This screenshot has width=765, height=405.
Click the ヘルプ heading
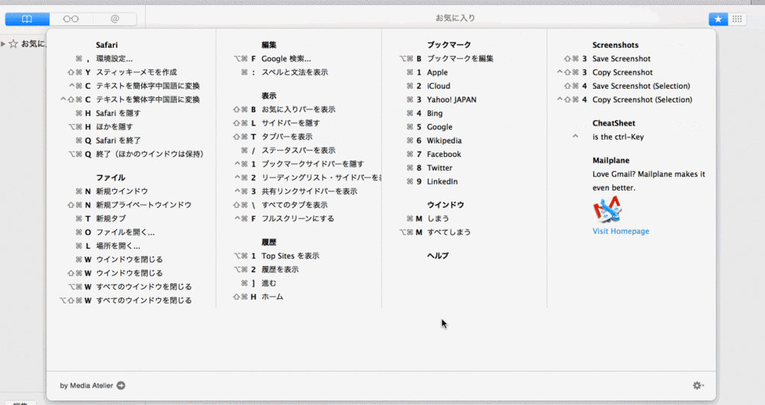(x=438, y=256)
